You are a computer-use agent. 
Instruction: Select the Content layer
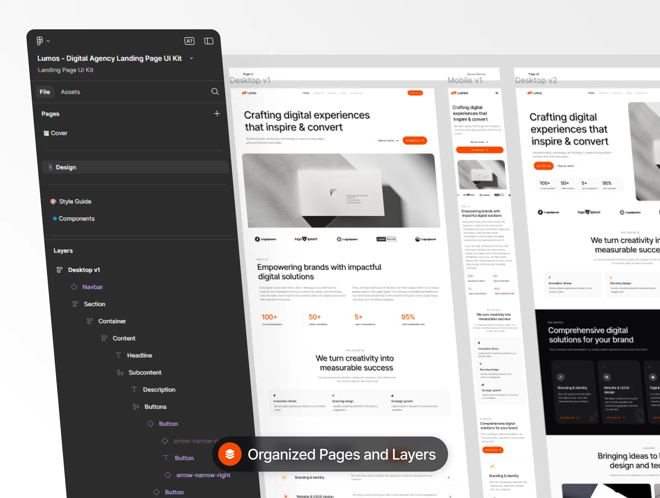(x=124, y=338)
